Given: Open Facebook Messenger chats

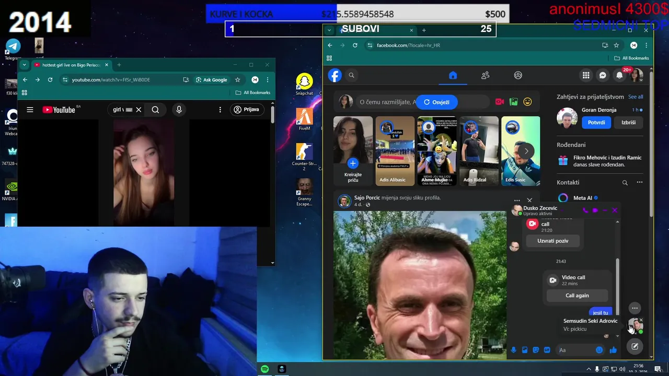Looking at the screenshot, I should click(603, 75).
